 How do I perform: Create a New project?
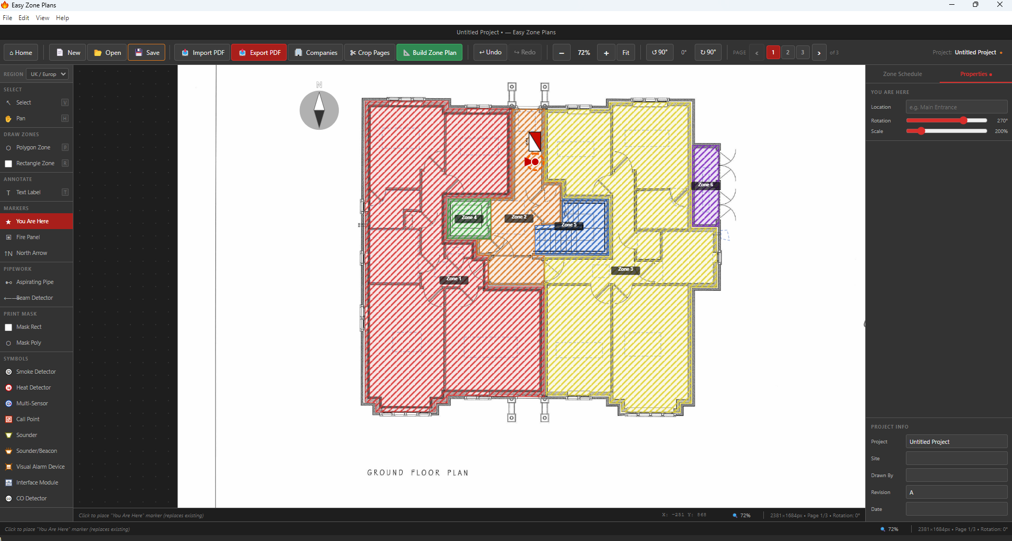click(68, 52)
